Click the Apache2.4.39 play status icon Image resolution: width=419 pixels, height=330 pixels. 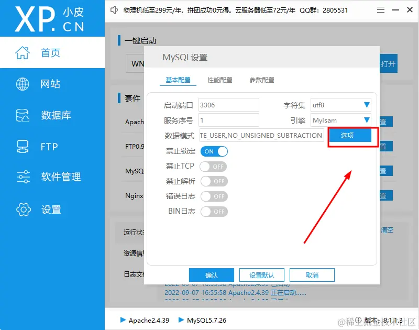123,320
